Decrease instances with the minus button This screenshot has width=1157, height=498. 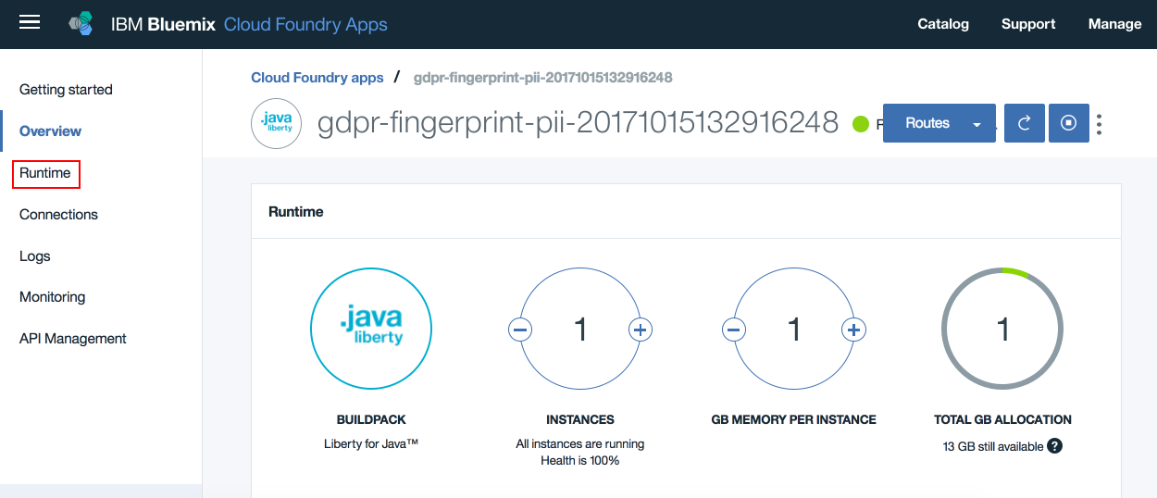pos(520,330)
